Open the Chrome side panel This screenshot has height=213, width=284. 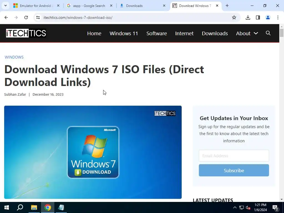[258, 17]
